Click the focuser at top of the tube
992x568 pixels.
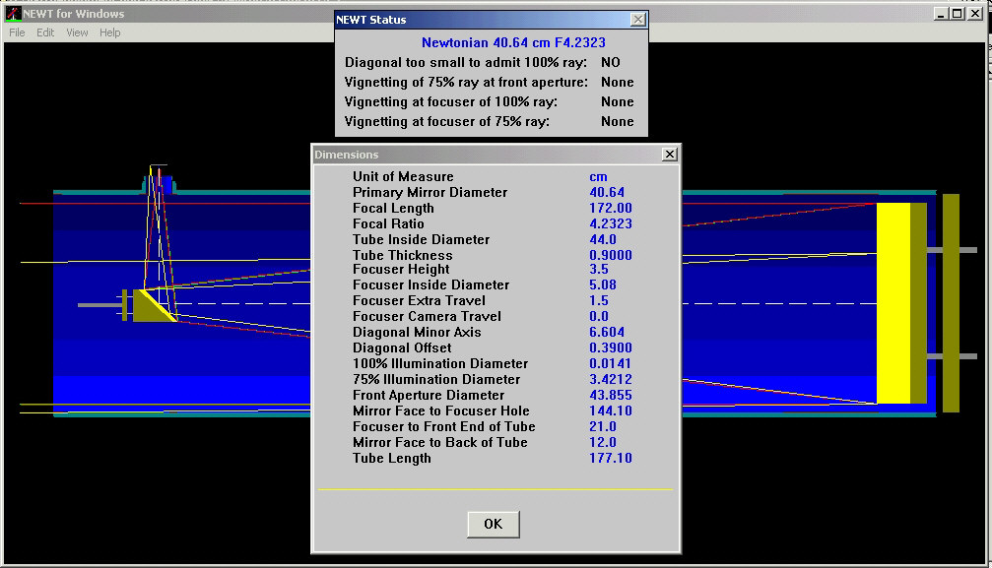[x=159, y=183]
